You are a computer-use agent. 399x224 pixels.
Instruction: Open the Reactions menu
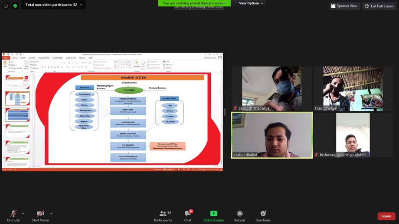(263, 215)
